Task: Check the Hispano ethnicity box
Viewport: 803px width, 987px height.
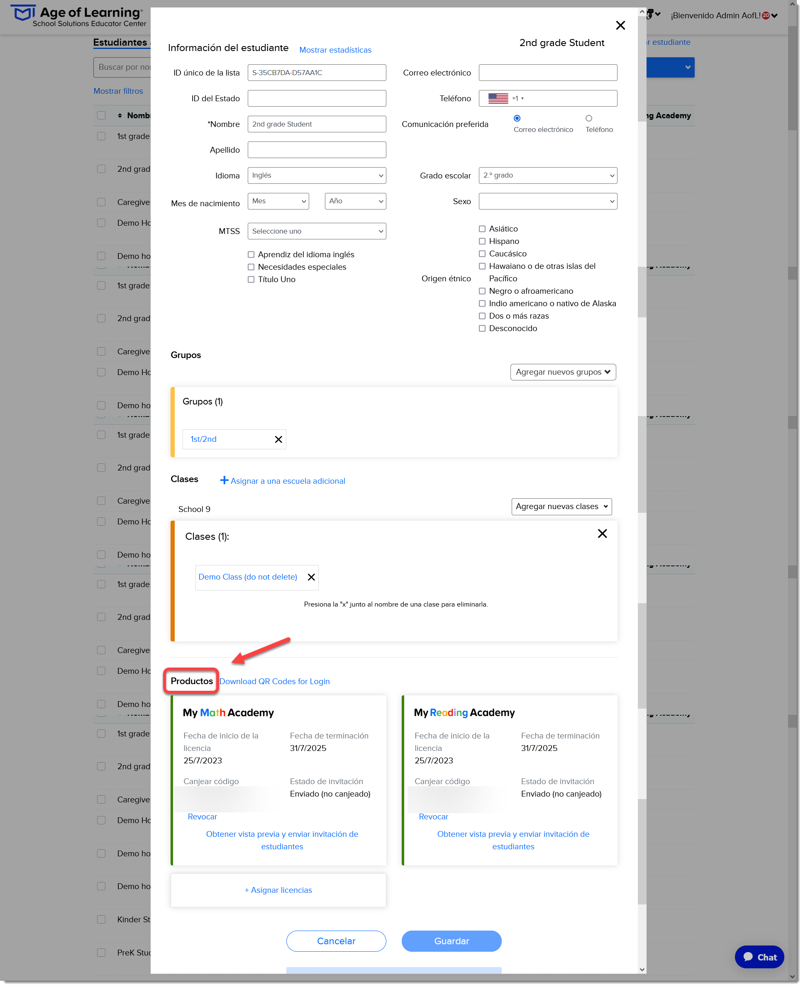Action: coord(482,241)
